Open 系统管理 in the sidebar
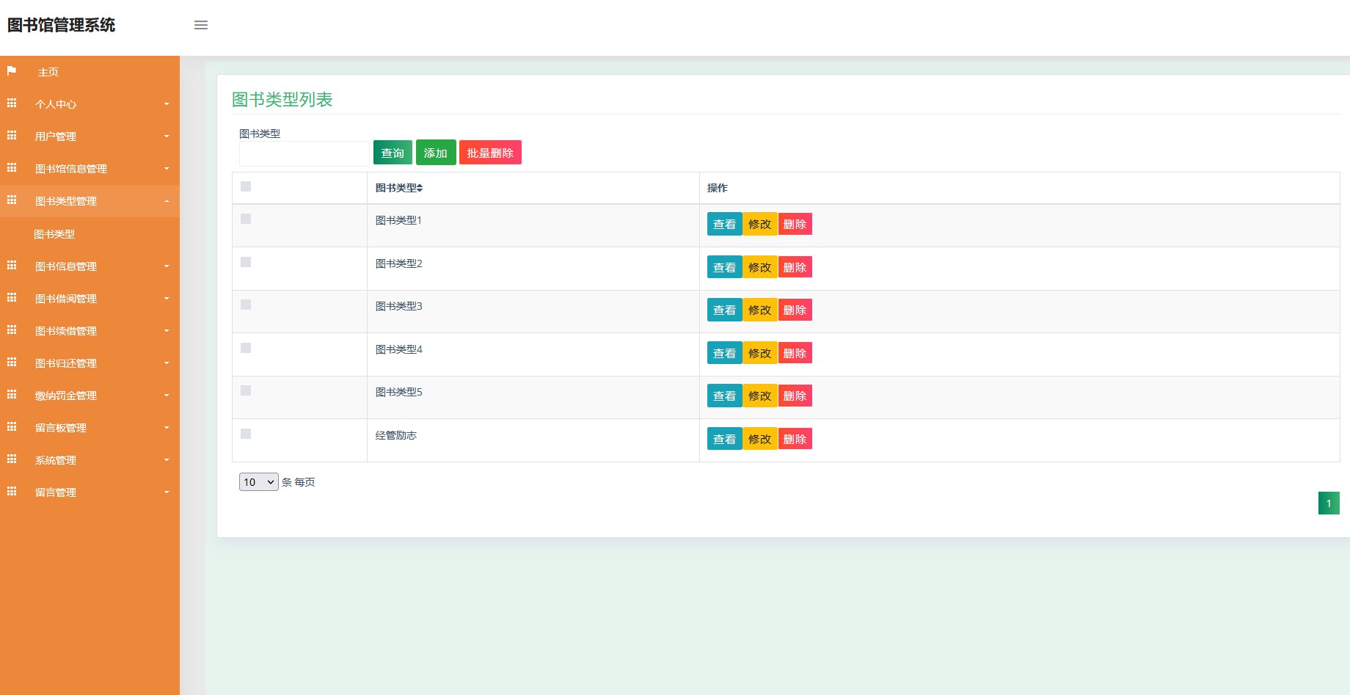The width and height of the screenshot is (1350, 695). pyautogui.click(x=90, y=460)
